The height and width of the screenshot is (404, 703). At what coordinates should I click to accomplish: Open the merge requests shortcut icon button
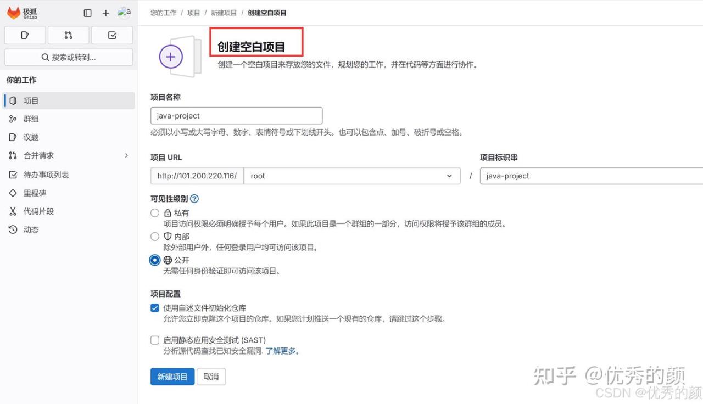(x=68, y=35)
